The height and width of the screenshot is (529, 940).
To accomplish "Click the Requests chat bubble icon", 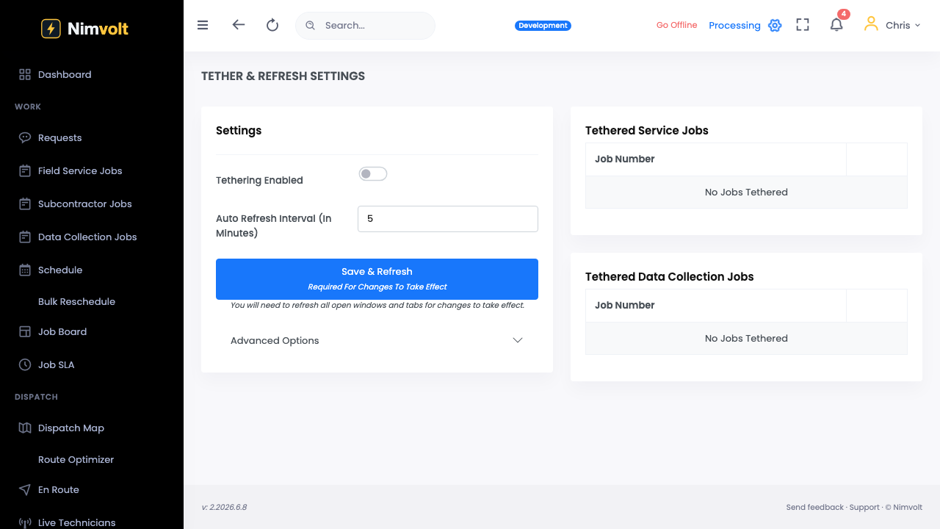I will 25,137.
